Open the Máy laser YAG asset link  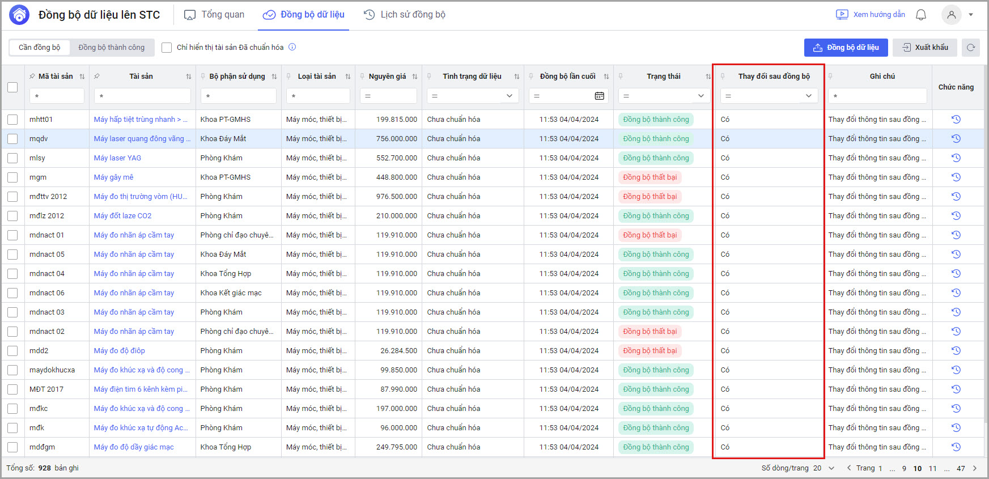pos(117,158)
